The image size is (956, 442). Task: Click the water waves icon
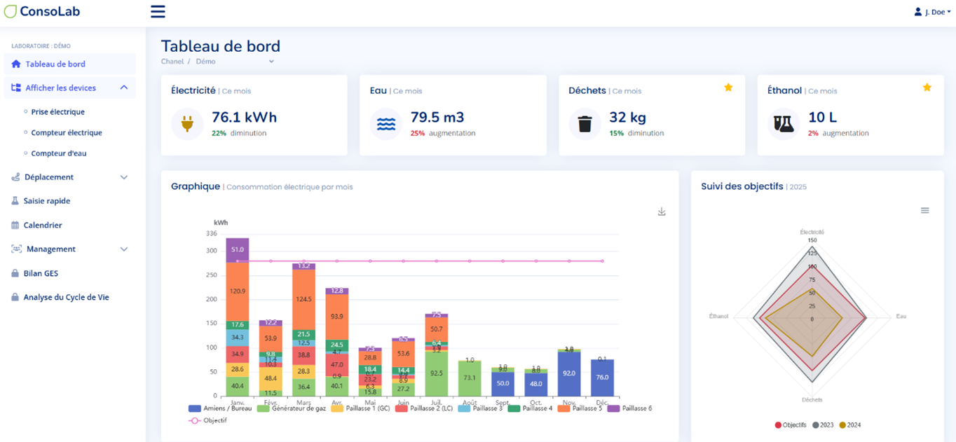pyautogui.click(x=386, y=124)
